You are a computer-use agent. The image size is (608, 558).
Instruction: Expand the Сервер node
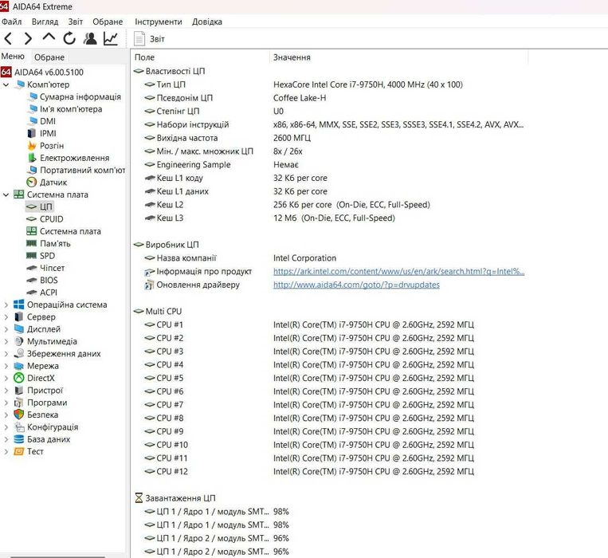pos(6,316)
